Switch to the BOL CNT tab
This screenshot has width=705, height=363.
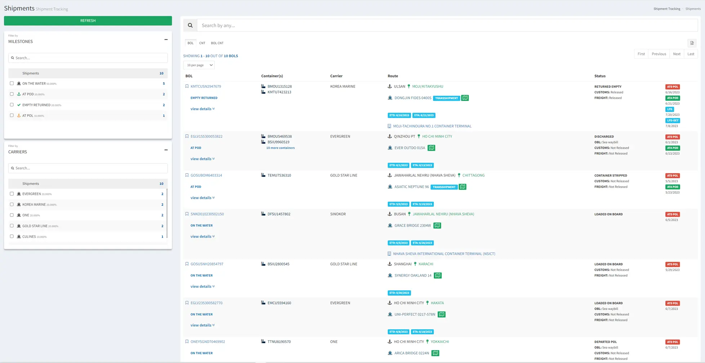click(217, 43)
